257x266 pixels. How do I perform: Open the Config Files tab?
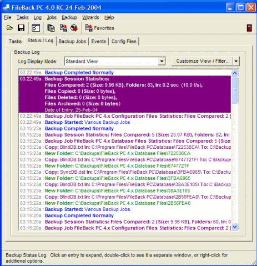tap(124, 41)
